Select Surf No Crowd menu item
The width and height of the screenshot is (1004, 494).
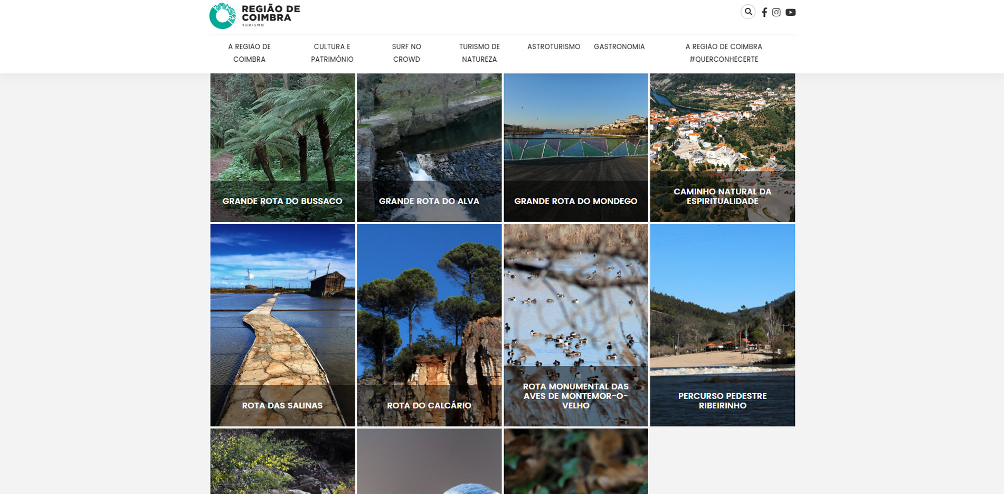click(406, 53)
